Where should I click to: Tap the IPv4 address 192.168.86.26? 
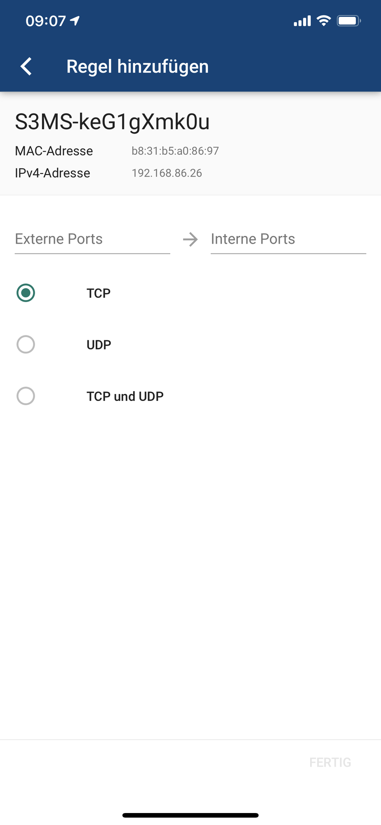(167, 173)
